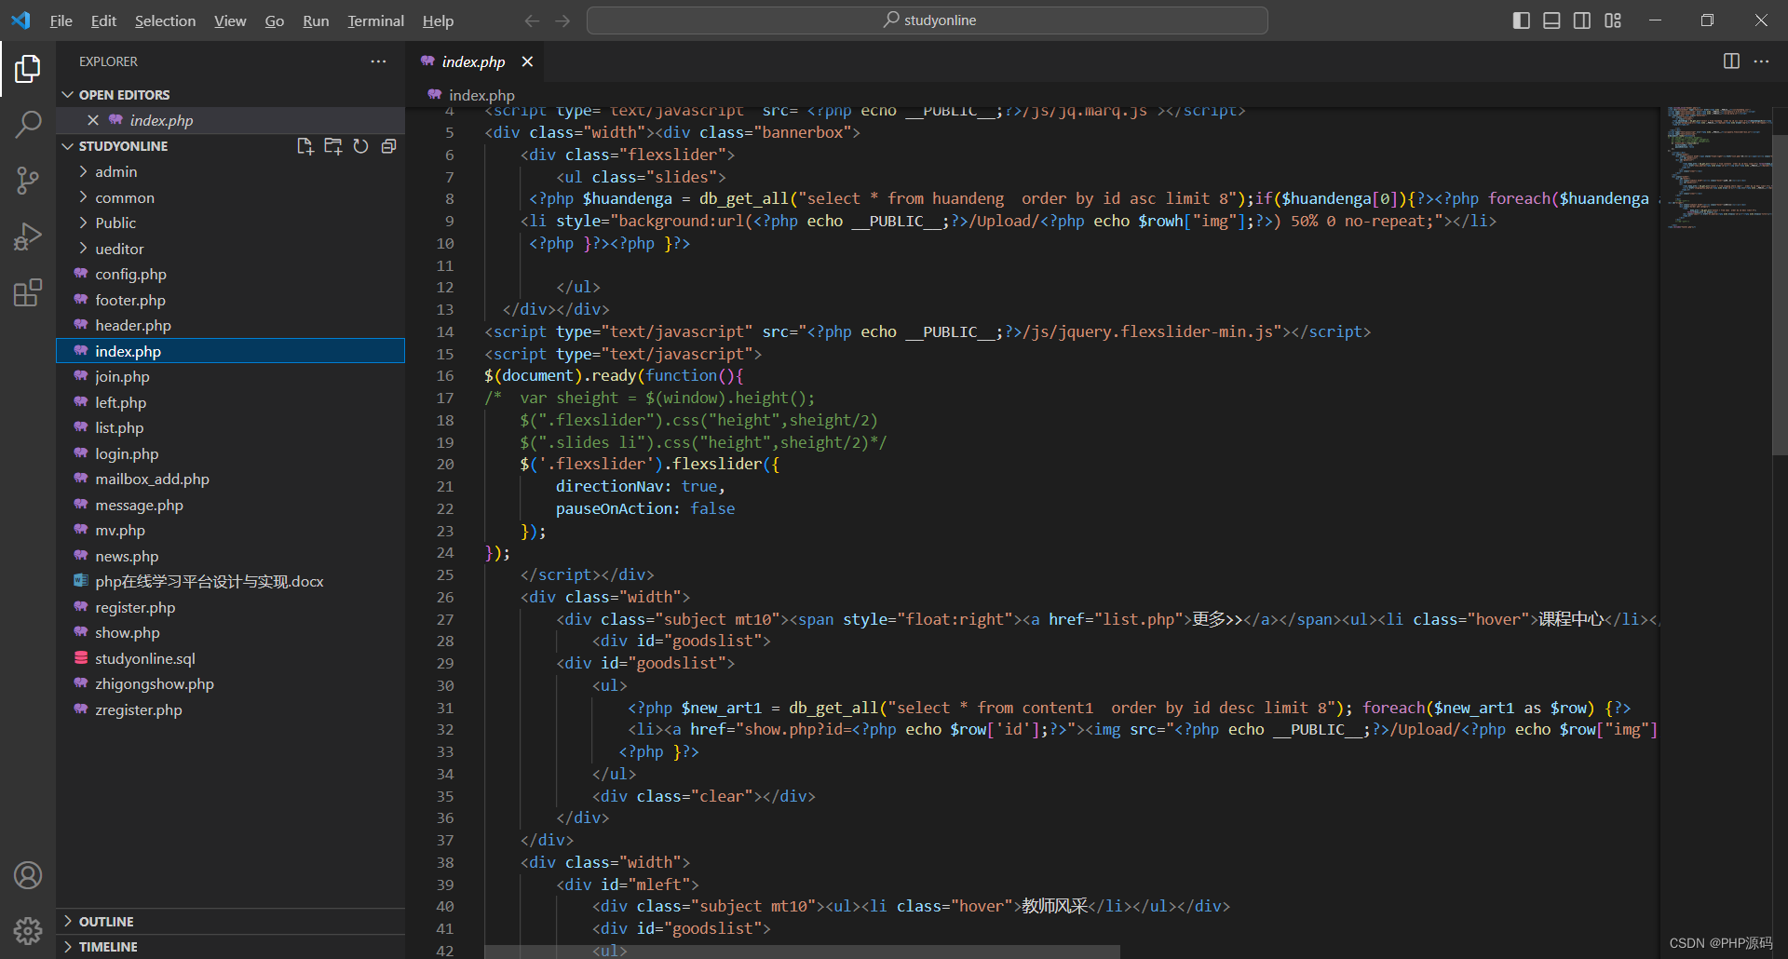Viewport: 1788px width, 959px height.
Task: Open the File menu
Action: point(61,20)
